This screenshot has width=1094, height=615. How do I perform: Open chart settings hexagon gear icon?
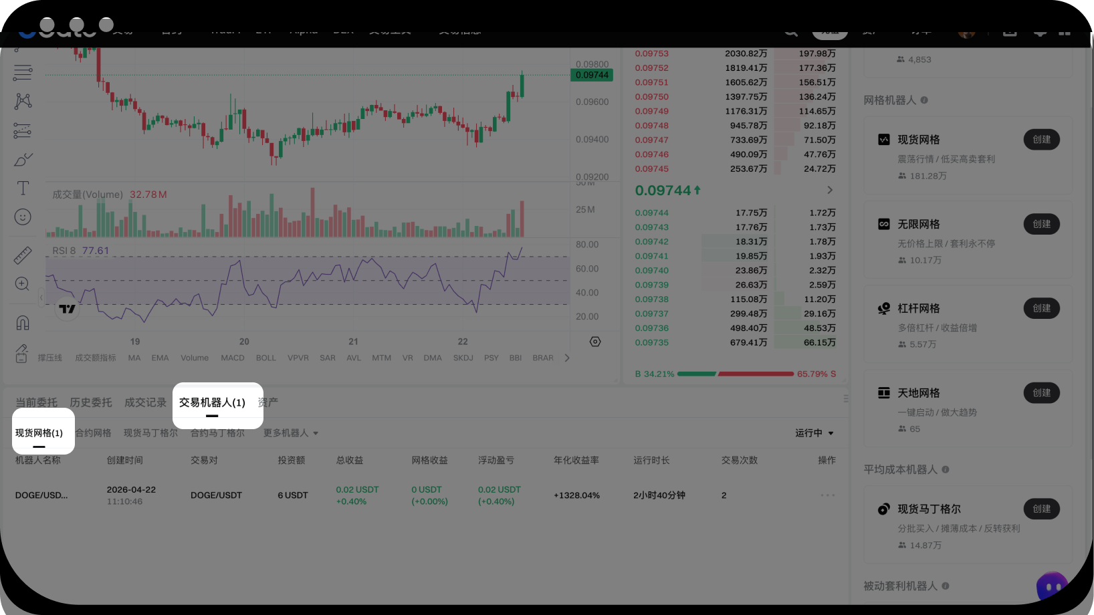tap(595, 342)
